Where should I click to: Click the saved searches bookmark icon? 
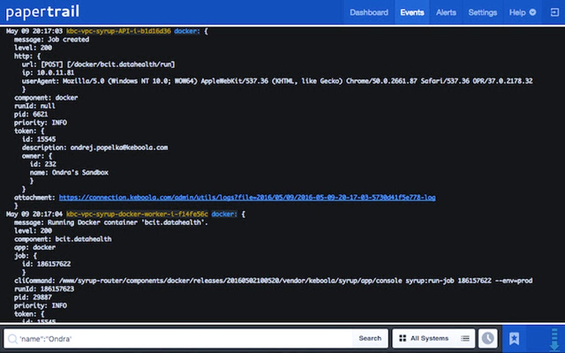[514, 338]
